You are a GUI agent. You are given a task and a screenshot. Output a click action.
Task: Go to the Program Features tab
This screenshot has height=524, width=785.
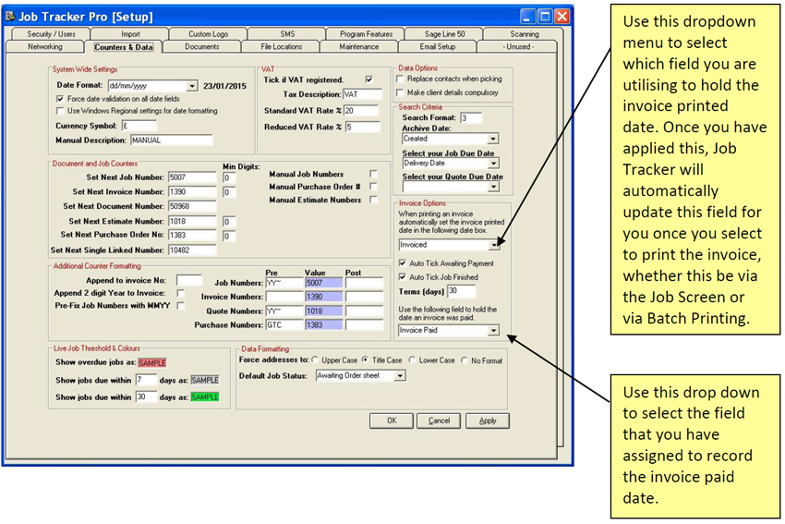[x=366, y=34]
